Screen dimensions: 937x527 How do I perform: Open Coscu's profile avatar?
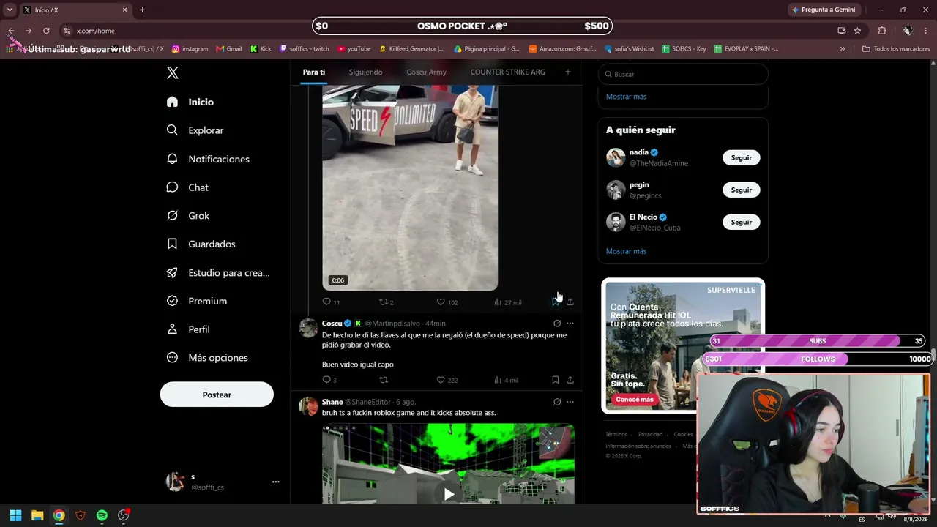click(x=308, y=328)
